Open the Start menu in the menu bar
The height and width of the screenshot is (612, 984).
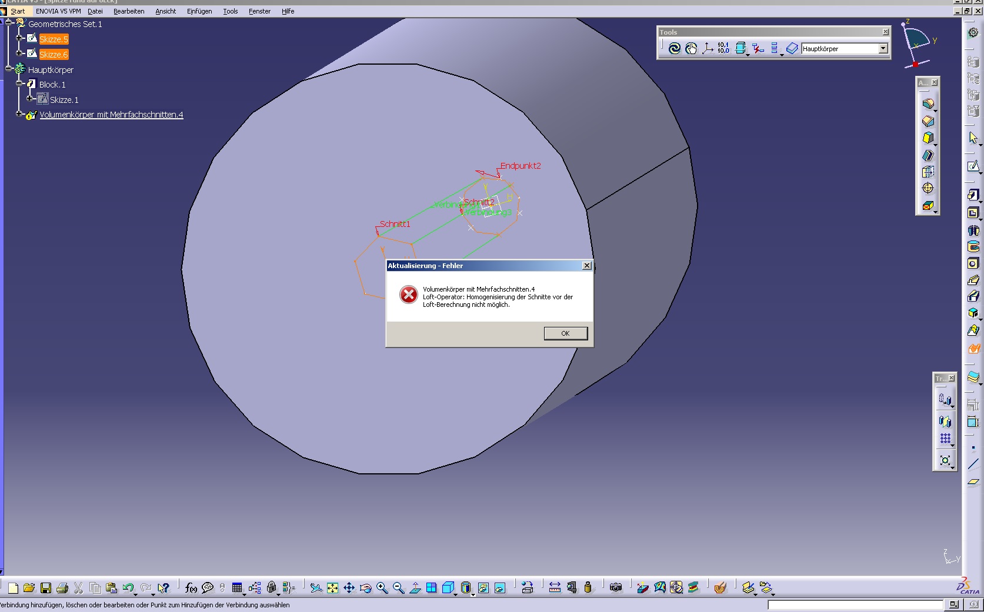[18, 11]
